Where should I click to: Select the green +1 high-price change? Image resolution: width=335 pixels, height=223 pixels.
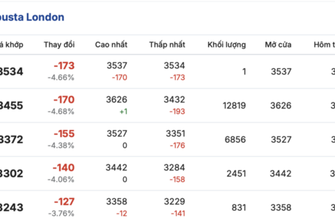122,111
